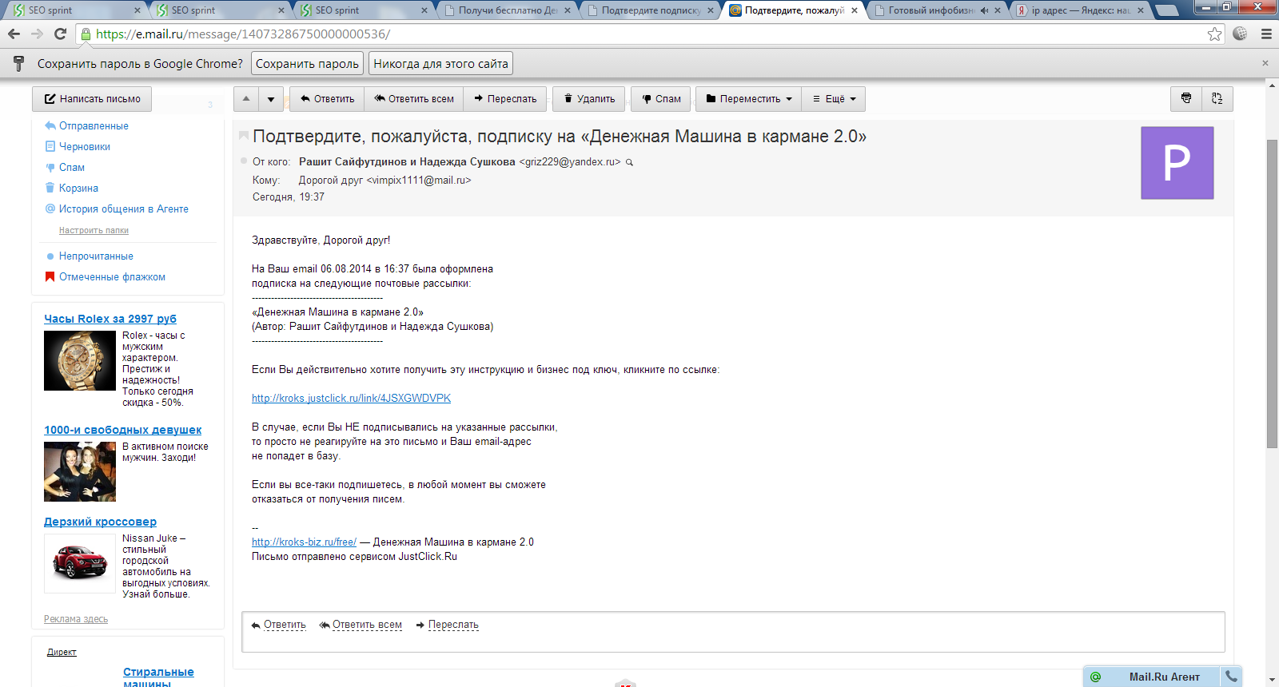
Task: Switch to Получи бесплатно tab
Action: (508, 10)
